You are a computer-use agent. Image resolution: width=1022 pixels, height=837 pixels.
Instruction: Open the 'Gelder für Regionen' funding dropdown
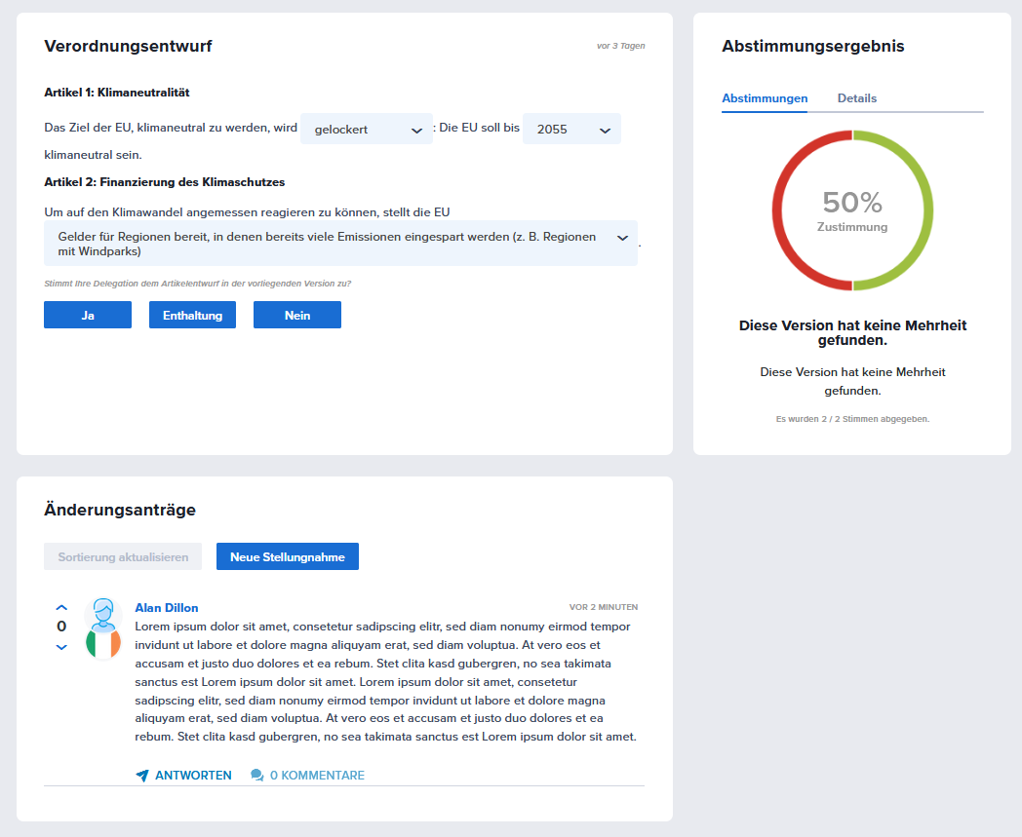[x=340, y=244]
